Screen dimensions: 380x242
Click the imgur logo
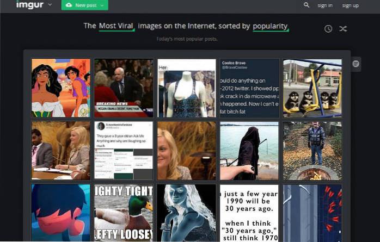[29, 4]
